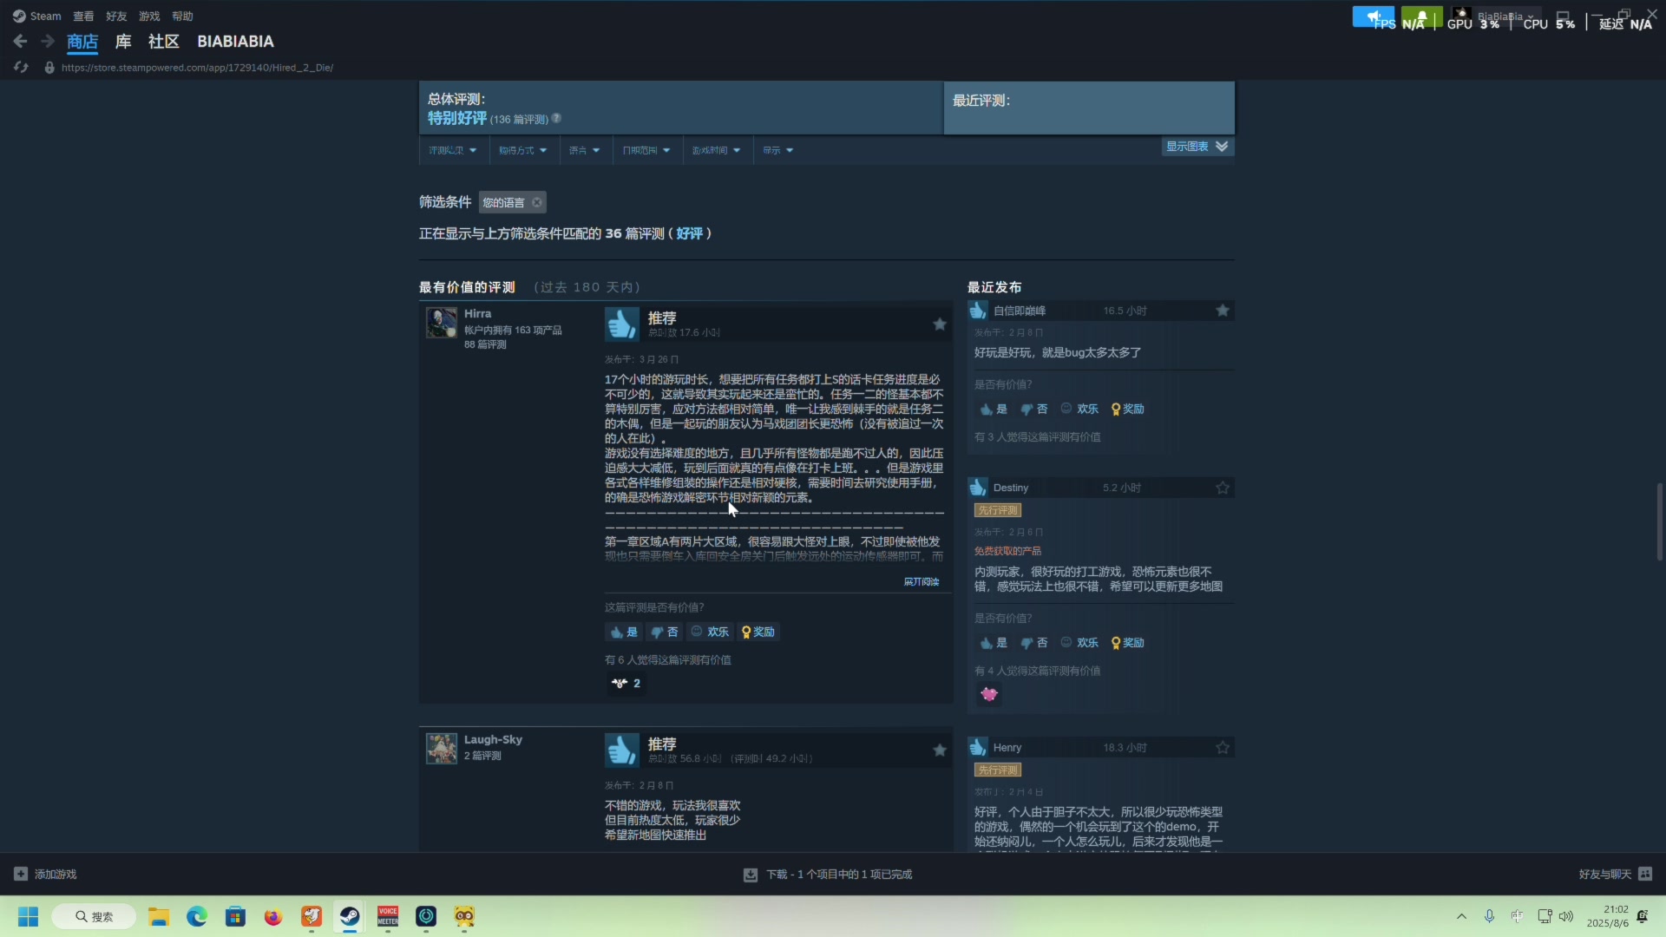Click the thumbs-up recommend icon on Laugh-Sky's review

[621, 750]
